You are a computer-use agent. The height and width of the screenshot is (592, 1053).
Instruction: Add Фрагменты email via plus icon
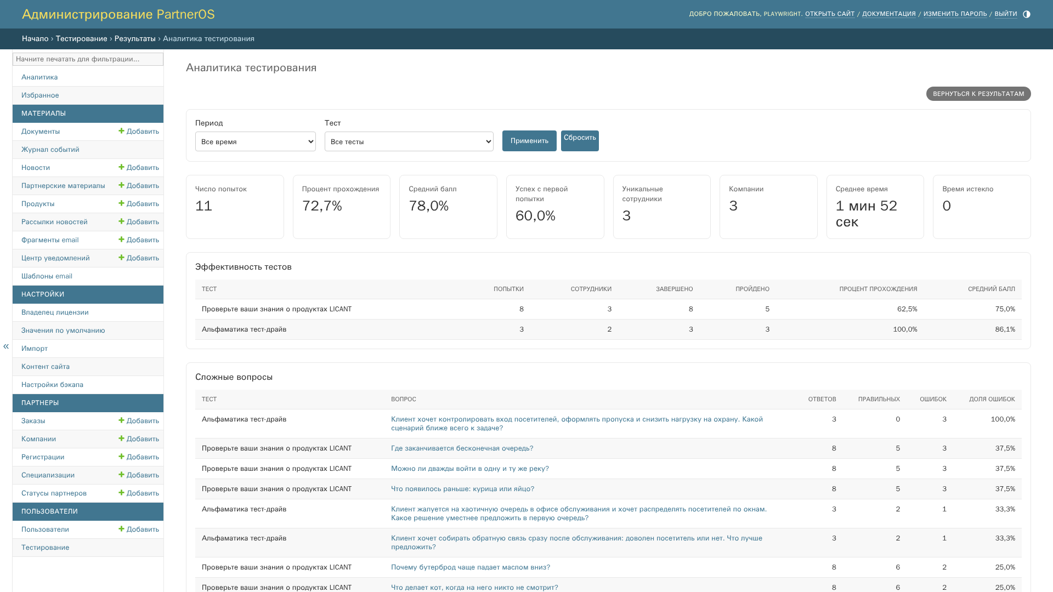[139, 240]
